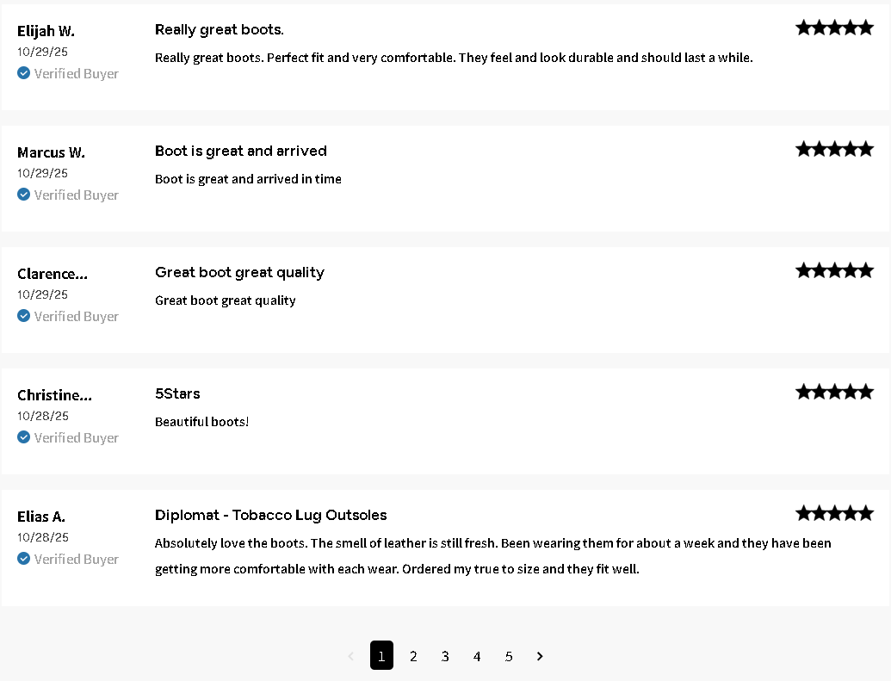
Task: Go to the next page of reviews
Action: point(540,656)
